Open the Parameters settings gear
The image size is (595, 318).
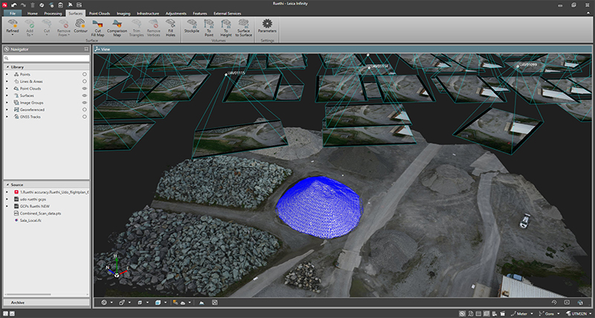266,26
